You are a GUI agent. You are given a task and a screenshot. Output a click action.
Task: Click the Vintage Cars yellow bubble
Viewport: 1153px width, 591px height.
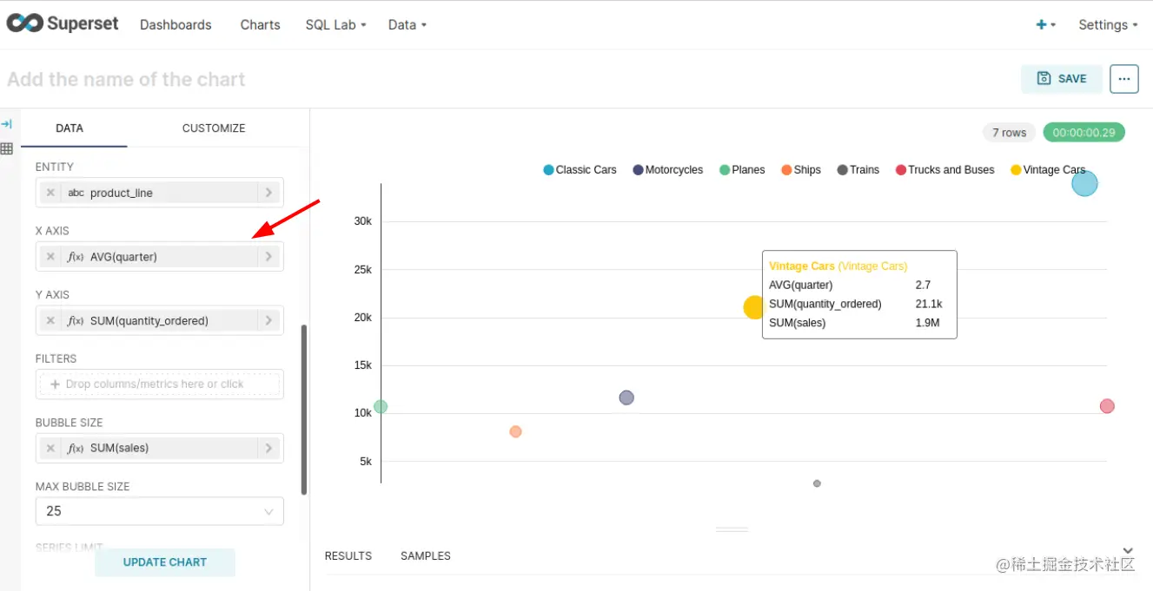[753, 306]
